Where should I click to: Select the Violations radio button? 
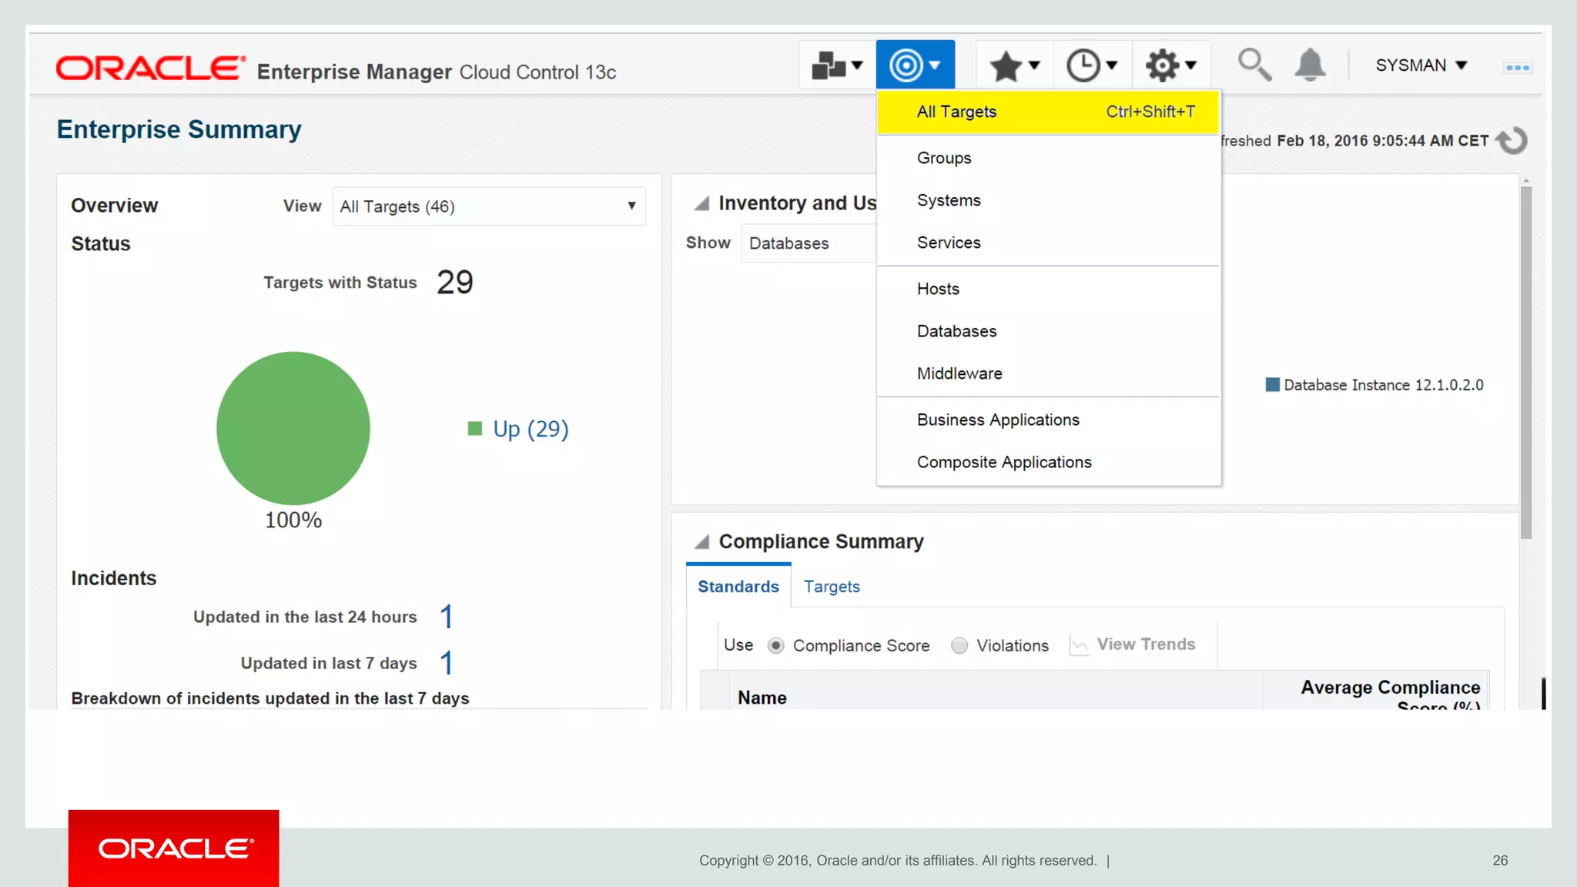click(x=959, y=645)
